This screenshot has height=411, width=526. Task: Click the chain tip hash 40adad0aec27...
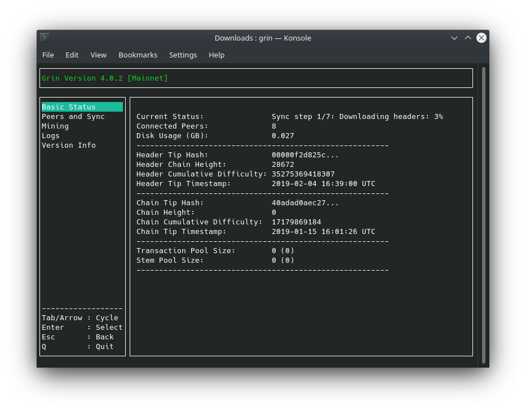pos(305,202)
